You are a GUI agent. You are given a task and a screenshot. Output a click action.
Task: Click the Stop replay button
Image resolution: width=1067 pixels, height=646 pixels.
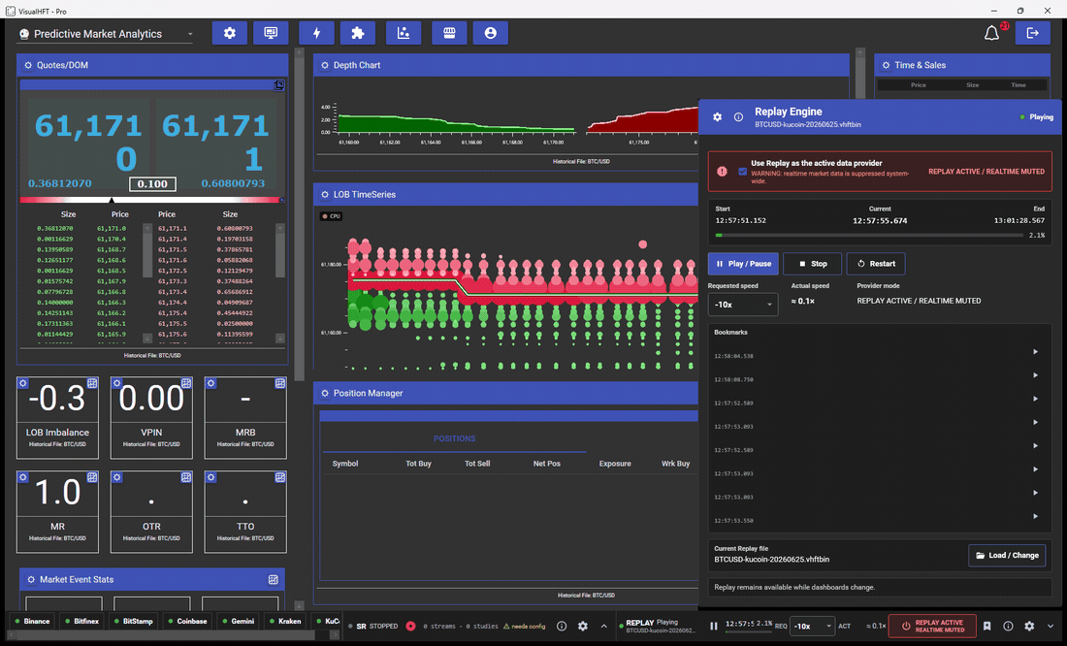813,264
